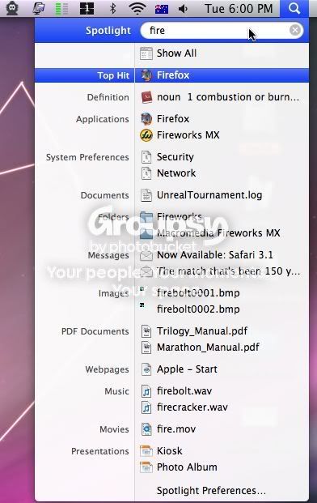Click the Marathon_Manual.pdf icon
The width and height of the screenshot is (317, 503).
click(x=146, y=347)
